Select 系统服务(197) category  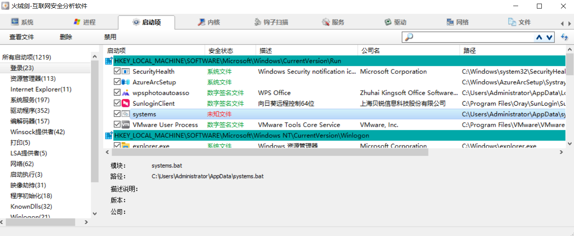point(30,100)
